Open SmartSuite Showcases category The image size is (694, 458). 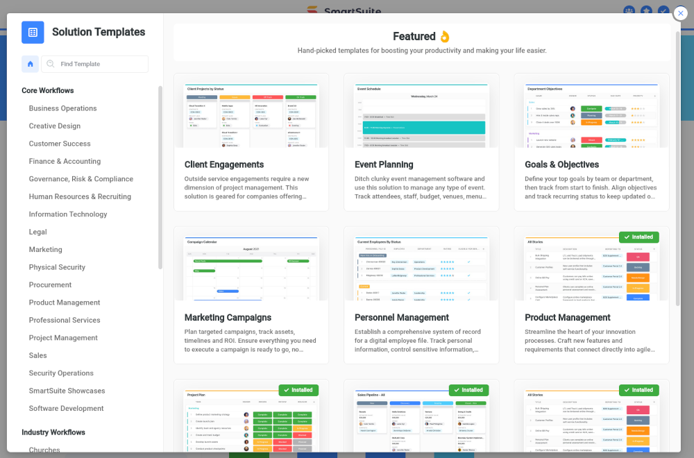click(x=67, y=391)
